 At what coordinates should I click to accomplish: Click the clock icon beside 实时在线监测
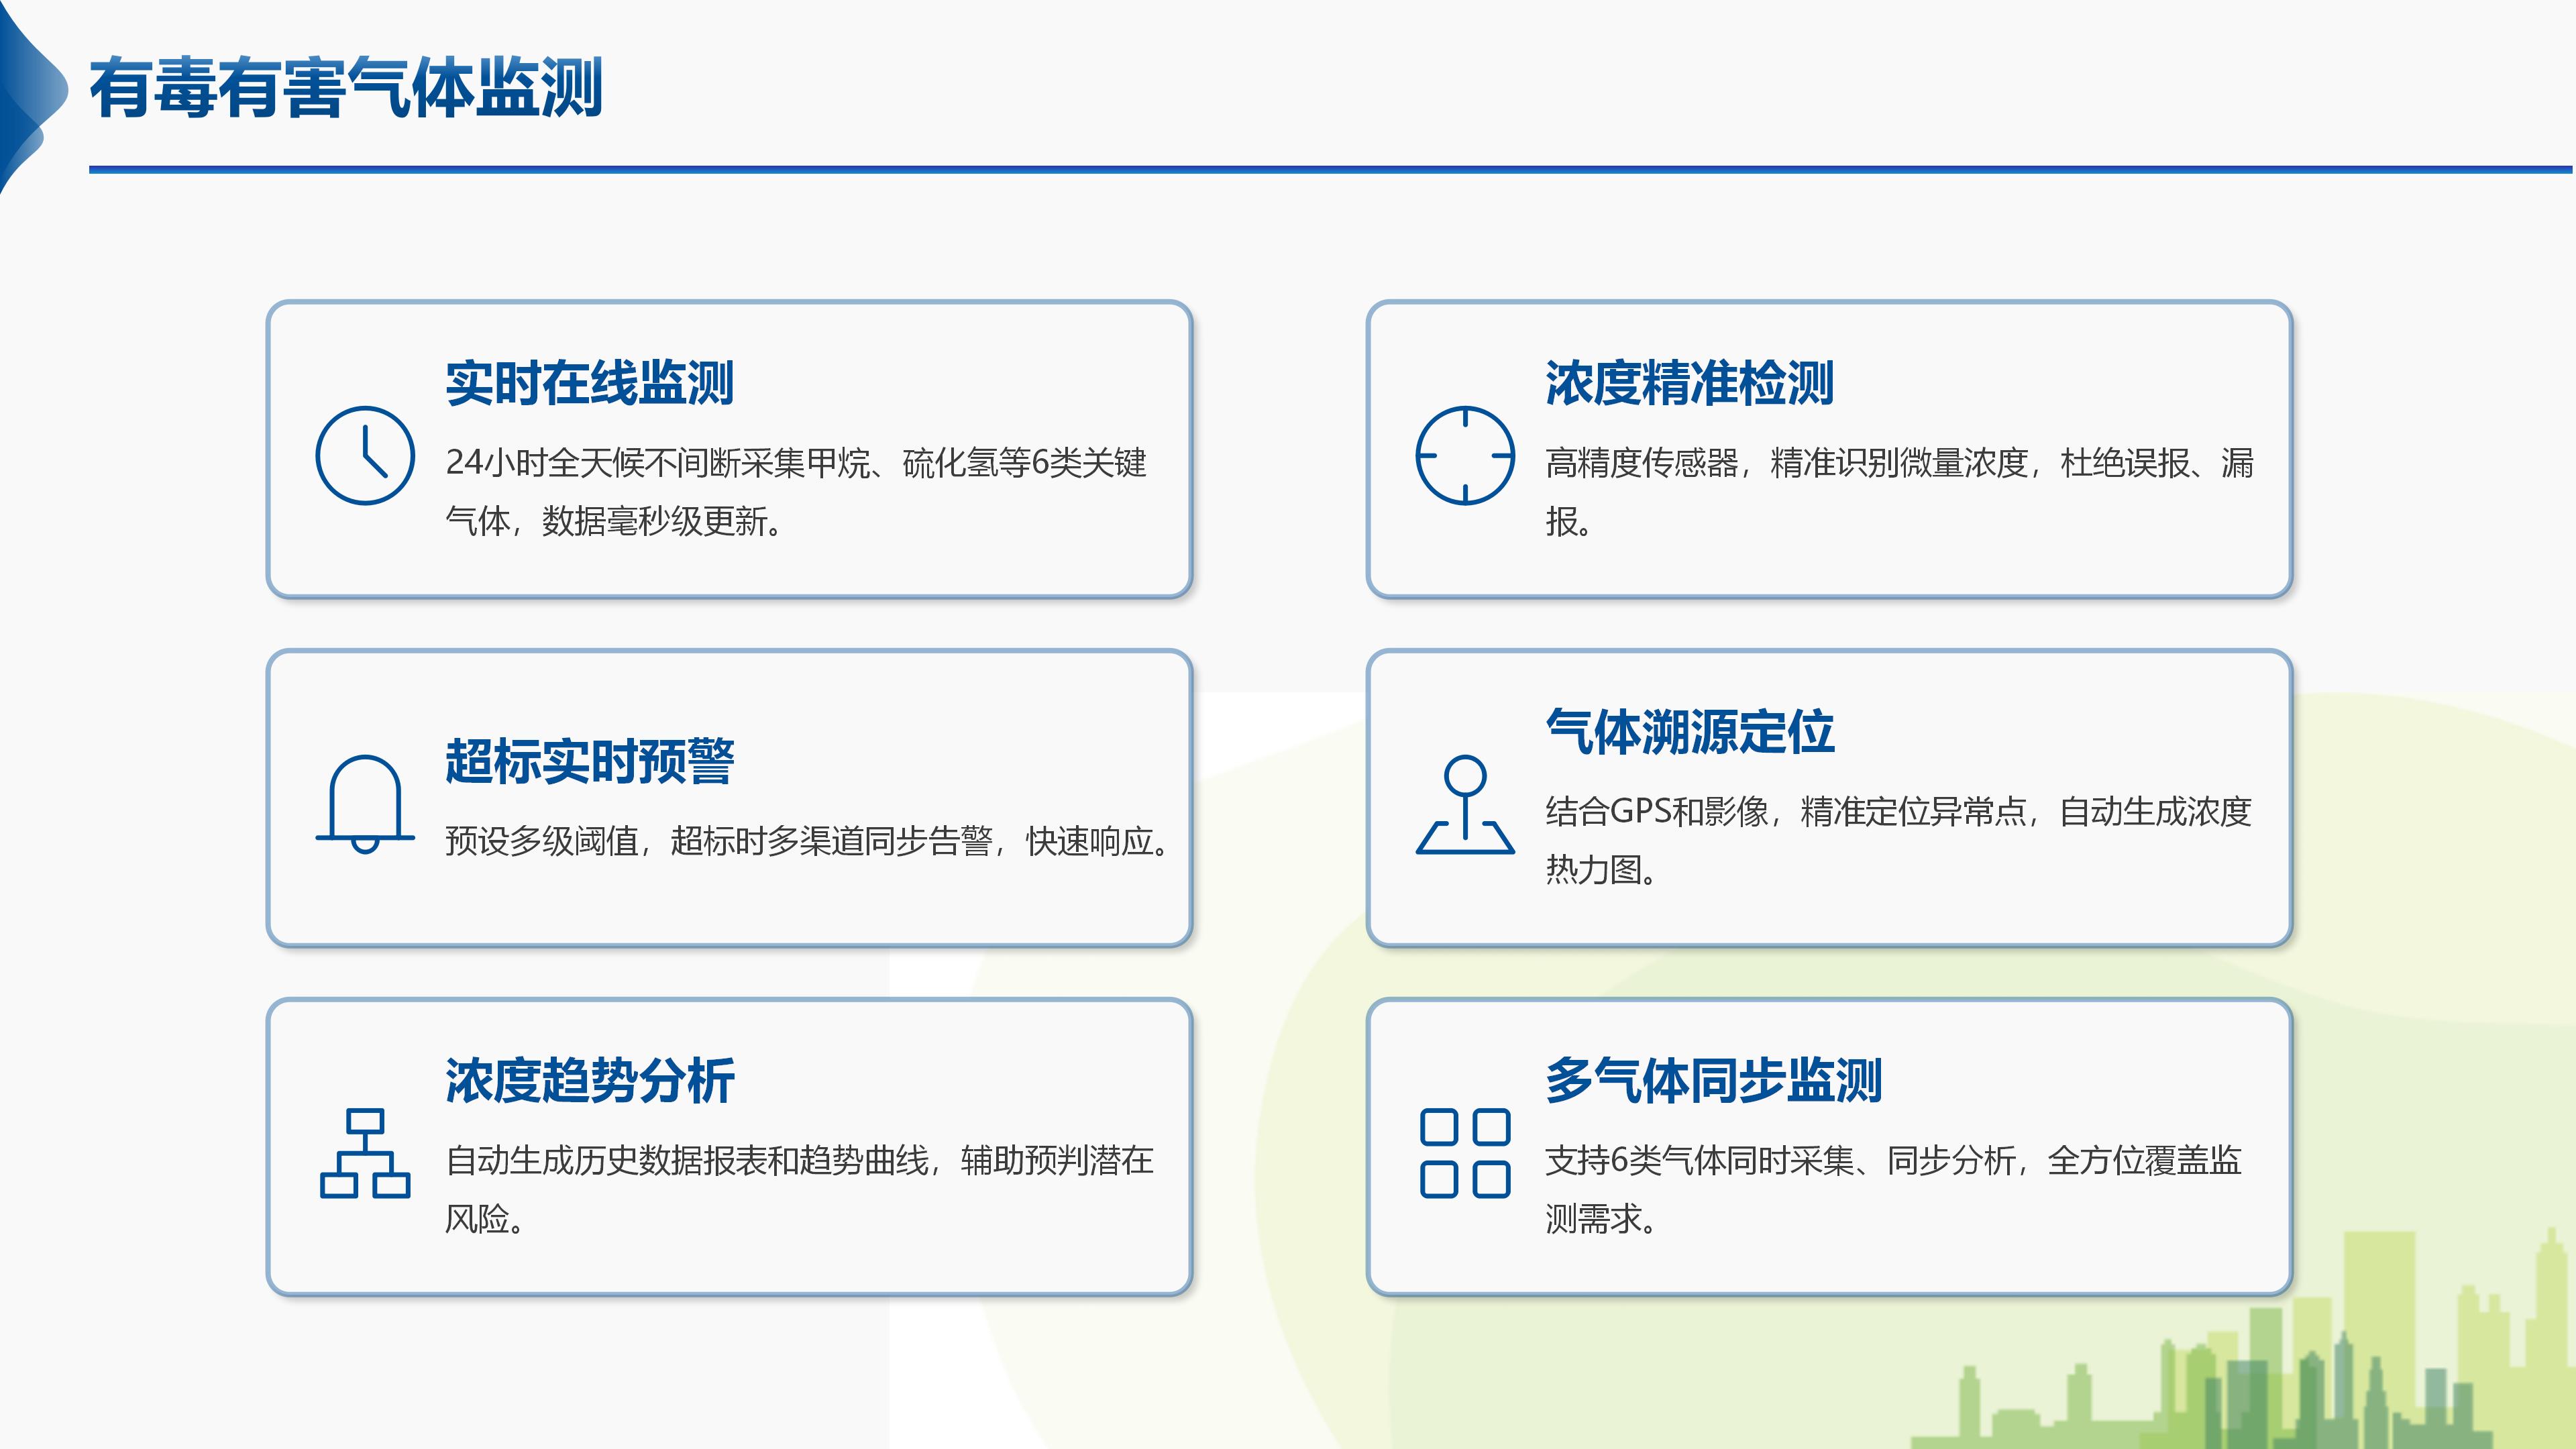coord(365,455)
